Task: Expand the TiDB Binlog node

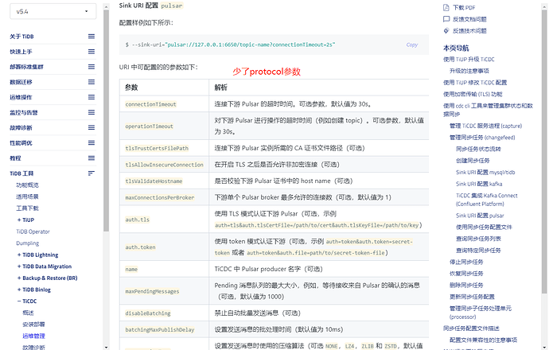Action: pyautogui.click(x=19, y=290)
